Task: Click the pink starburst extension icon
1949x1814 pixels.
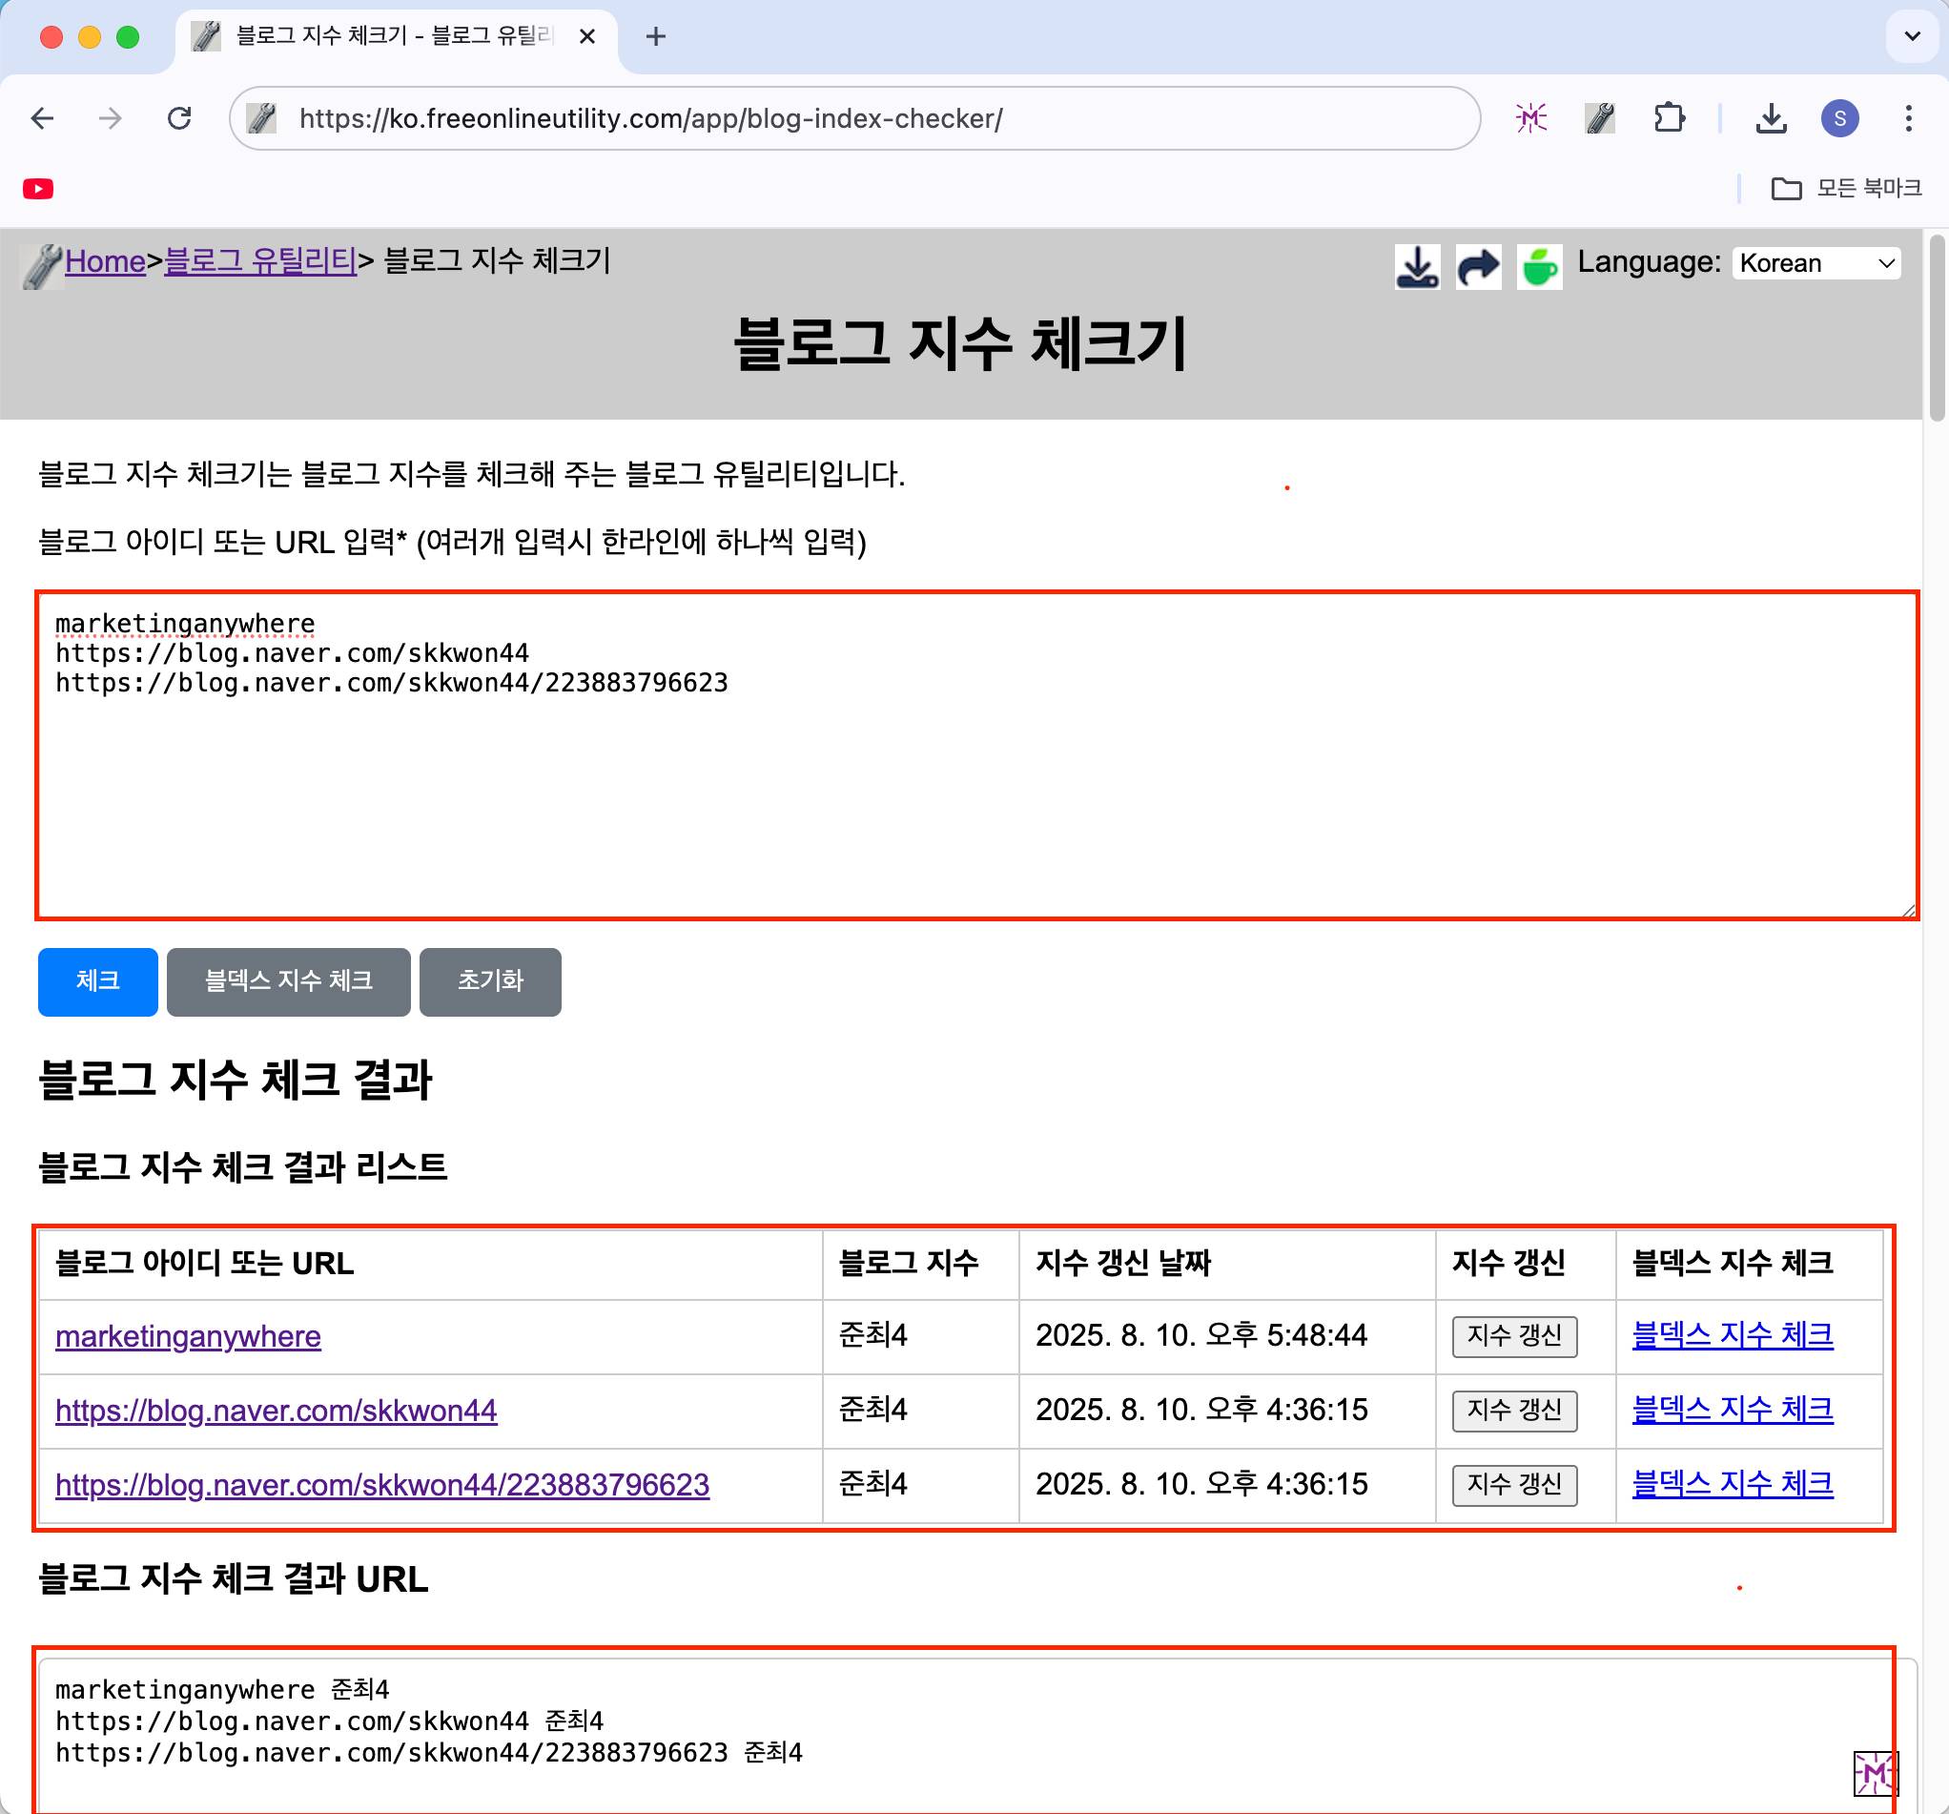Action: point(1530,118)
